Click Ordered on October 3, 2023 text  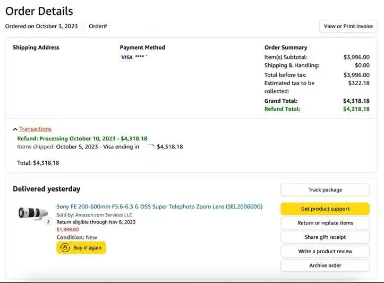click(x=41, y=26)
